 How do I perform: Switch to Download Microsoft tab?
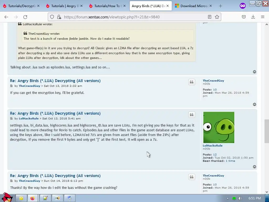click(194, 6)
